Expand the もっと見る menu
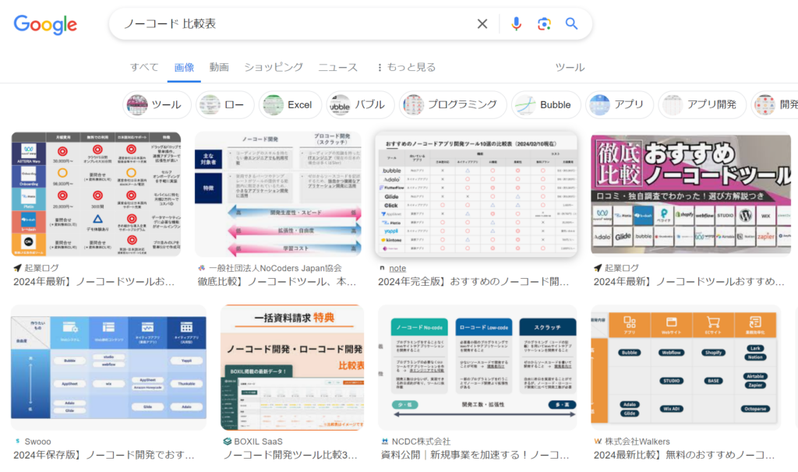The image size is (798, 472). tap(406, 67)
